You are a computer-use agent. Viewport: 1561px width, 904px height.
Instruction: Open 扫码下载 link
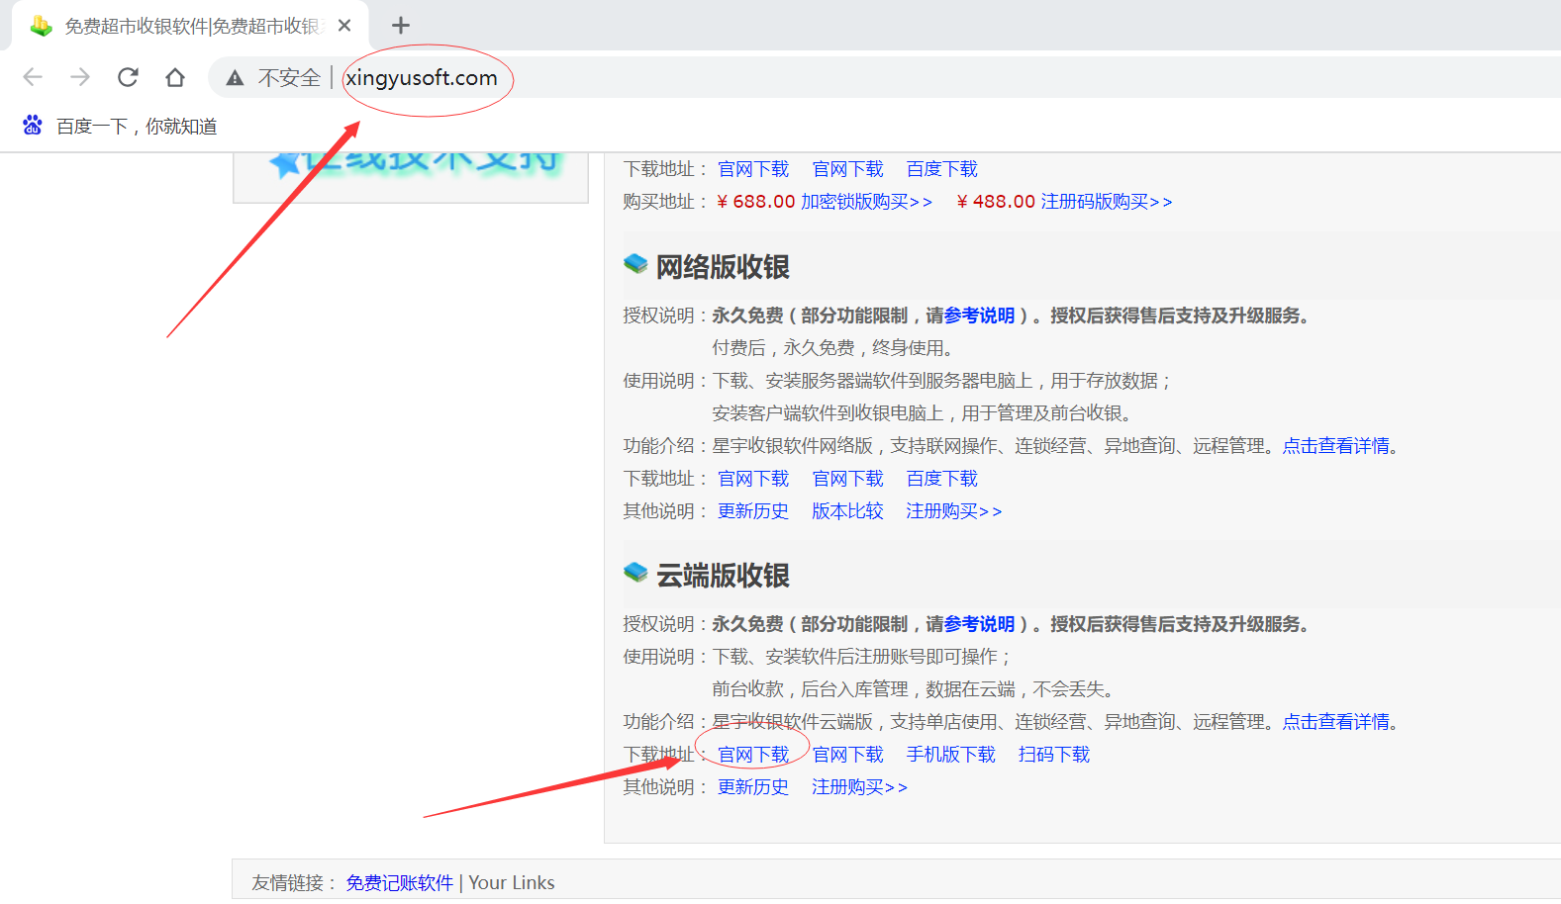click(x=1054, y=755)
